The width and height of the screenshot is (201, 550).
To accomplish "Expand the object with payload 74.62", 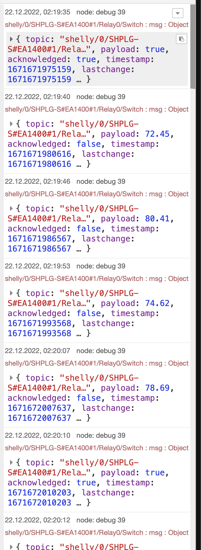I will click(x=11, y=293).
